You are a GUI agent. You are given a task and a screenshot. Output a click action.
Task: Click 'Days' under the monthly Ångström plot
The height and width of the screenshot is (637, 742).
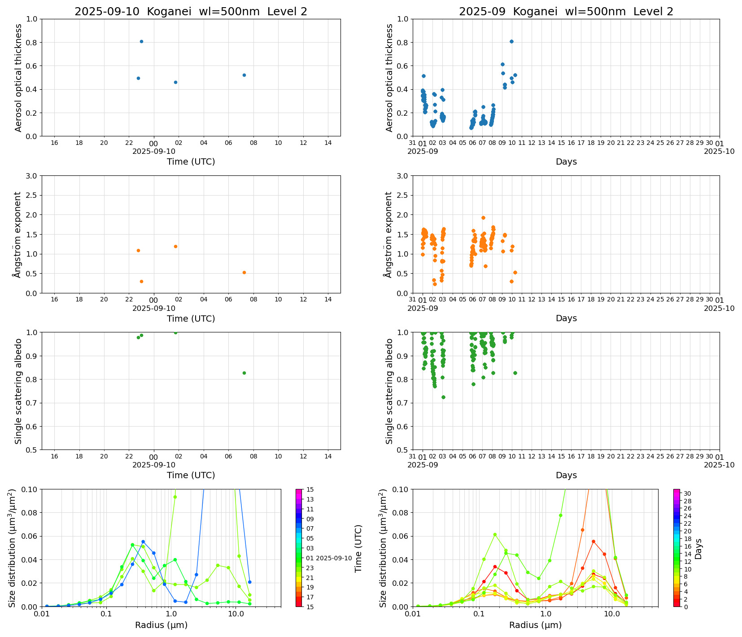point(566,318)
